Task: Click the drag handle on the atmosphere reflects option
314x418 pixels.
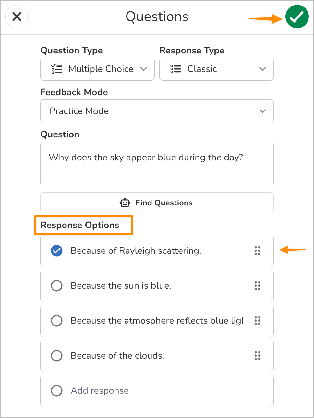Action: [258, 321]
